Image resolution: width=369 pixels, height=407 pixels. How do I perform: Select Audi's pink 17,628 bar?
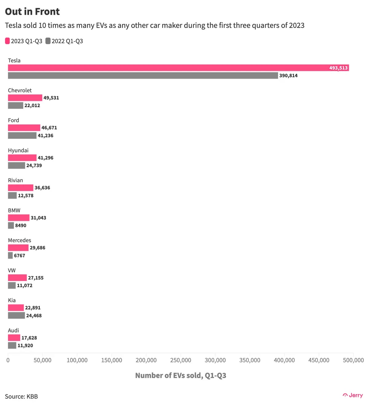[14, 338]
